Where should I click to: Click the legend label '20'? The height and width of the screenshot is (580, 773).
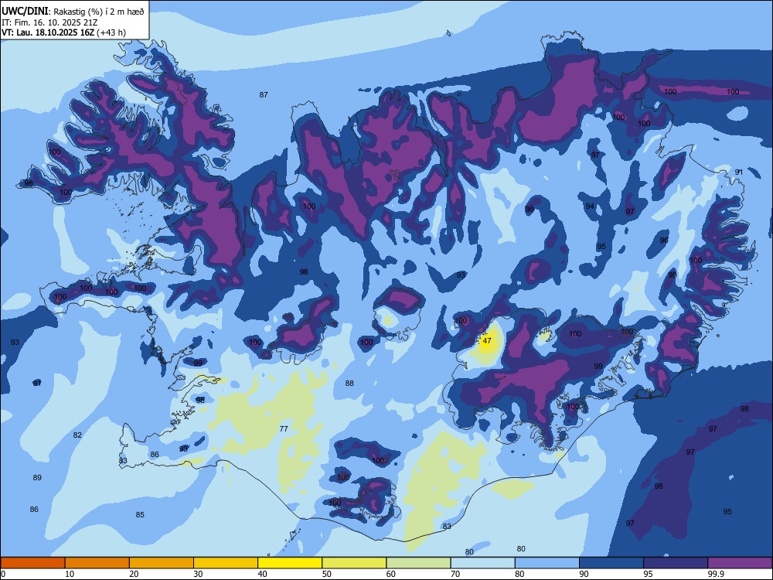(x=134, y=574)
